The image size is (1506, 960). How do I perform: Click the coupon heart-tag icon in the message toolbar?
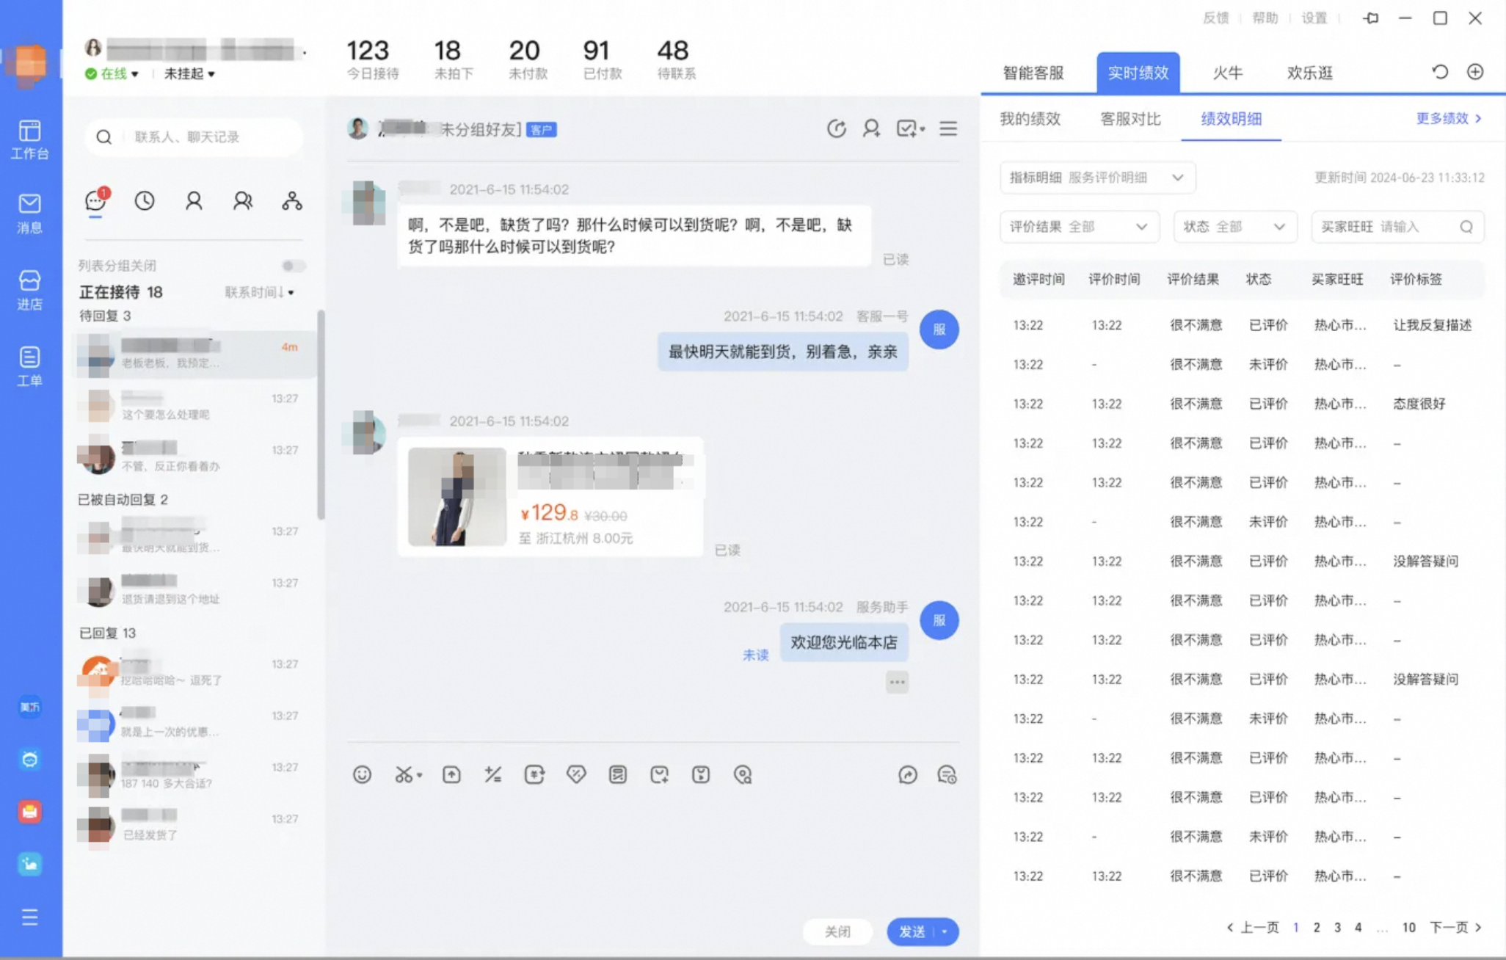tap(576, 774)
